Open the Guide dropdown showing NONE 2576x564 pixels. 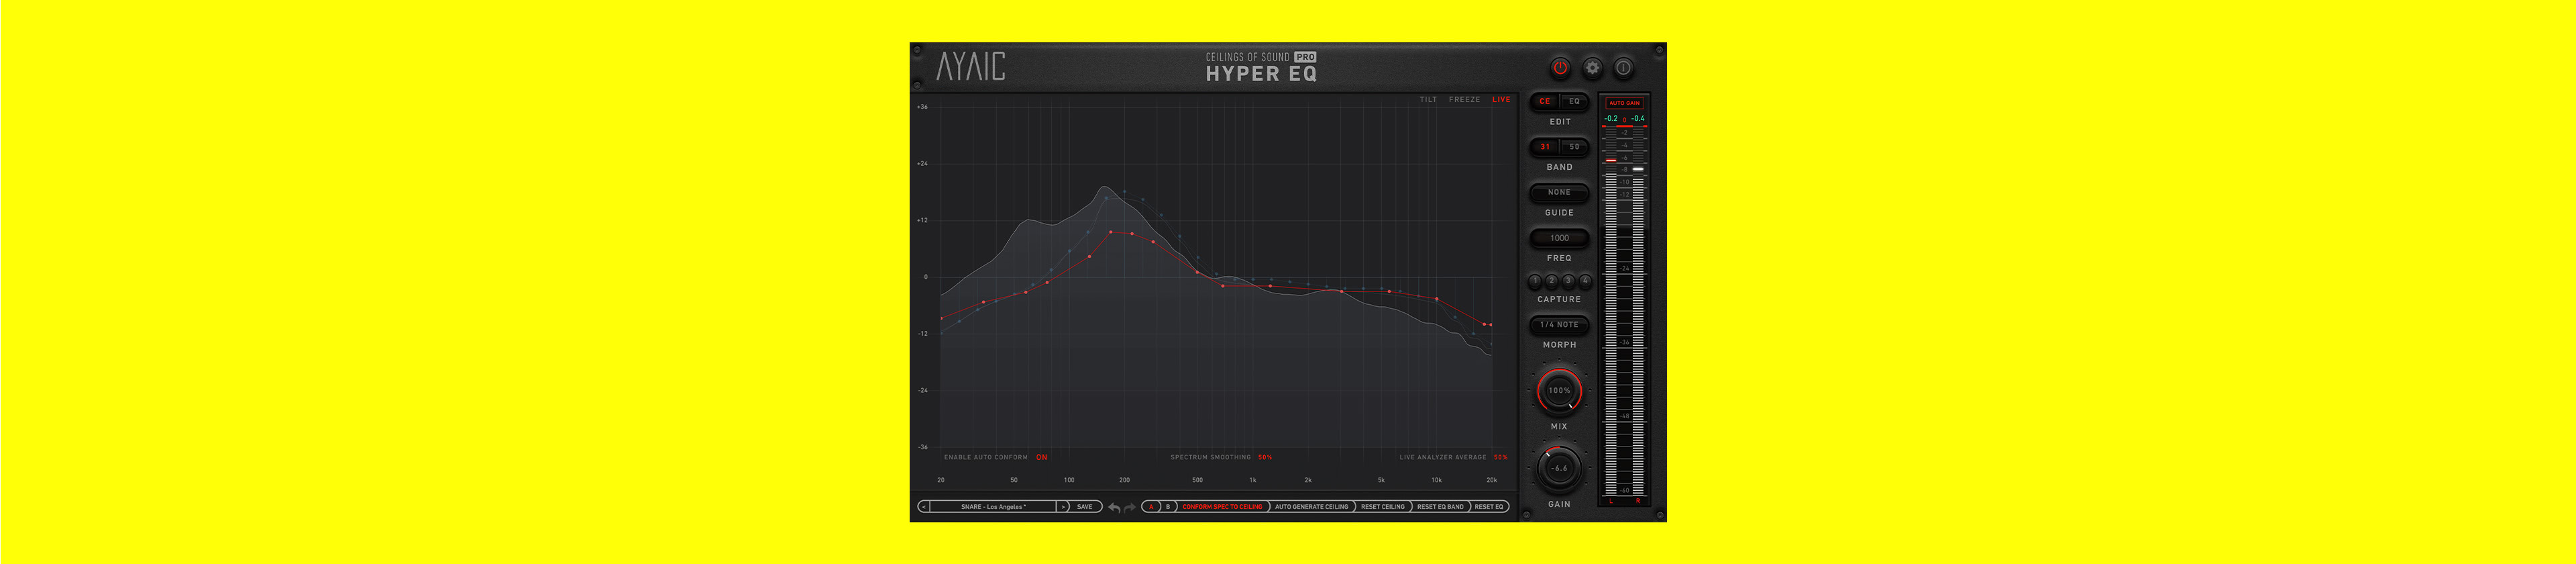tap(1559, 192)
